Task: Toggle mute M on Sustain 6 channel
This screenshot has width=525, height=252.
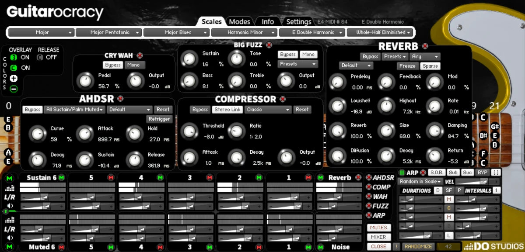Action: pos(61,178)
